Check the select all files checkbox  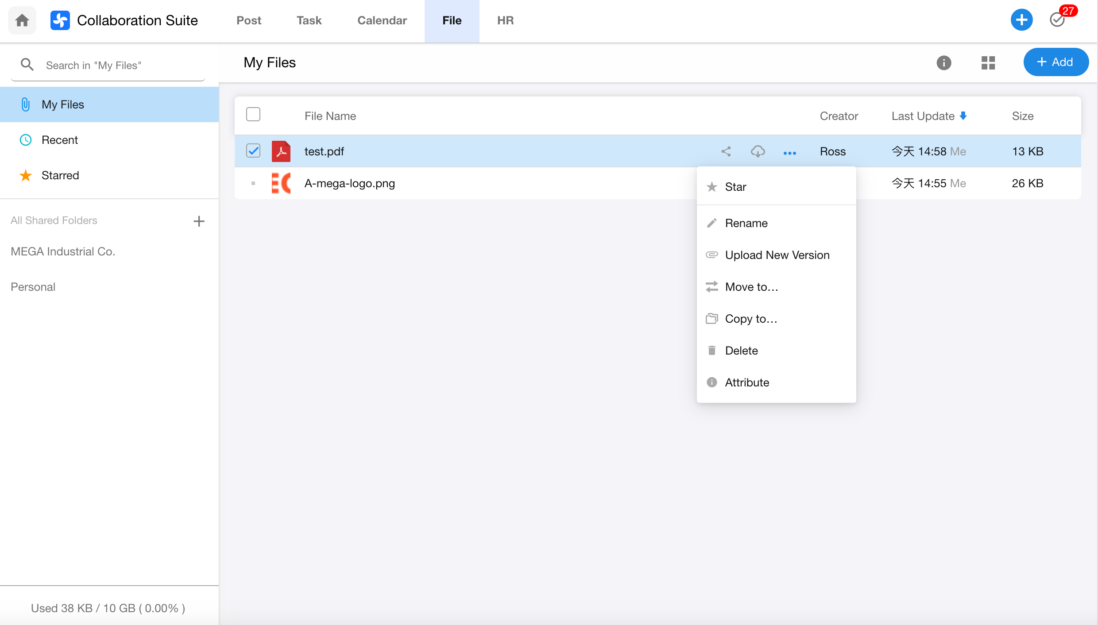click(253, 115)
